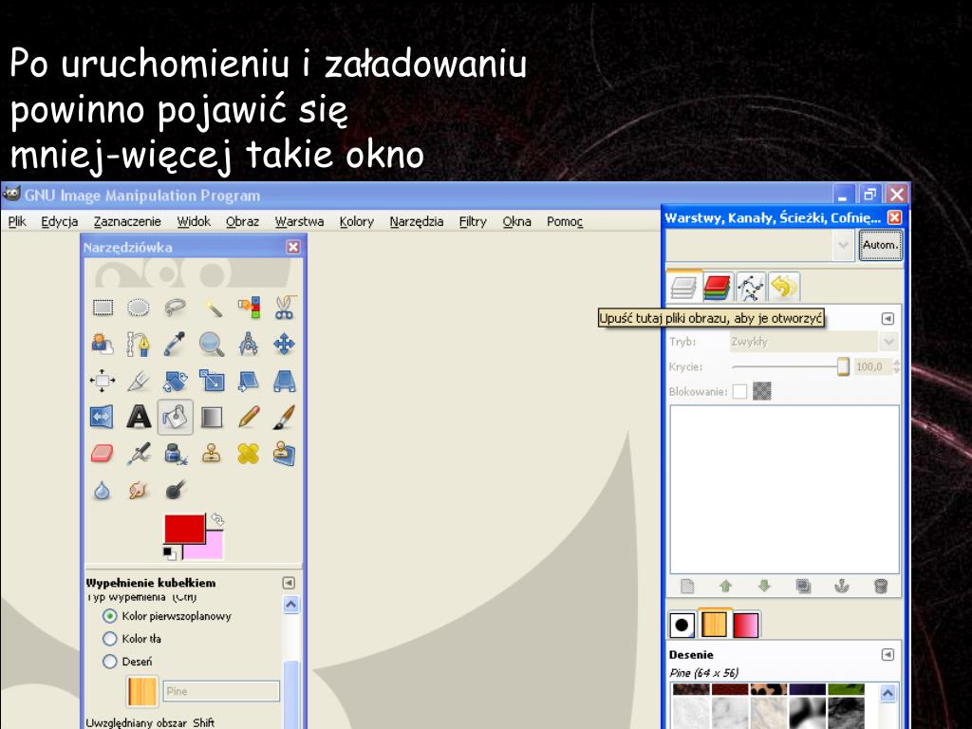Screen dimensions: 972x729
Task: Select the Perspective tool
Action: [285, 381]
